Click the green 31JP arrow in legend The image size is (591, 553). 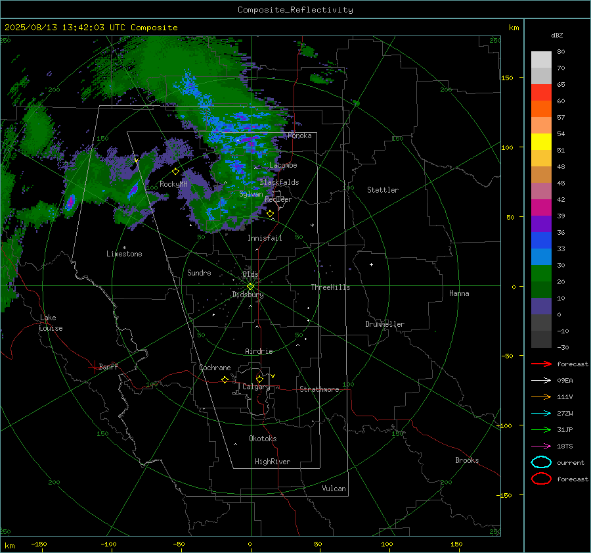click(x=541, y=429)
